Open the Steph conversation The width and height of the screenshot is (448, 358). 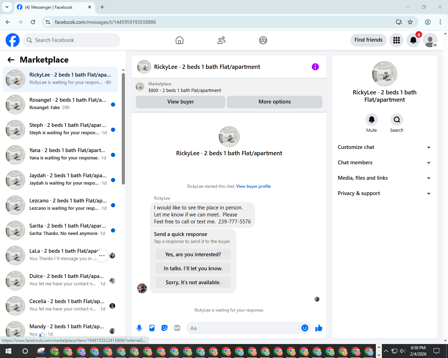pos(61,130)
